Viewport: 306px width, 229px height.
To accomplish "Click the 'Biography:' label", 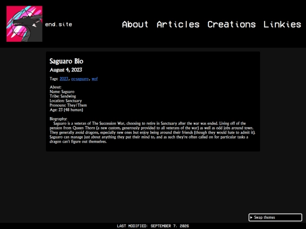I will (x=58, y=119).
